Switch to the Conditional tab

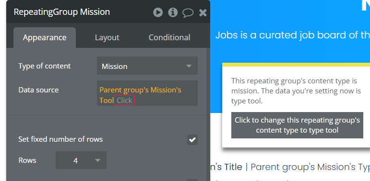coord(169,38)
